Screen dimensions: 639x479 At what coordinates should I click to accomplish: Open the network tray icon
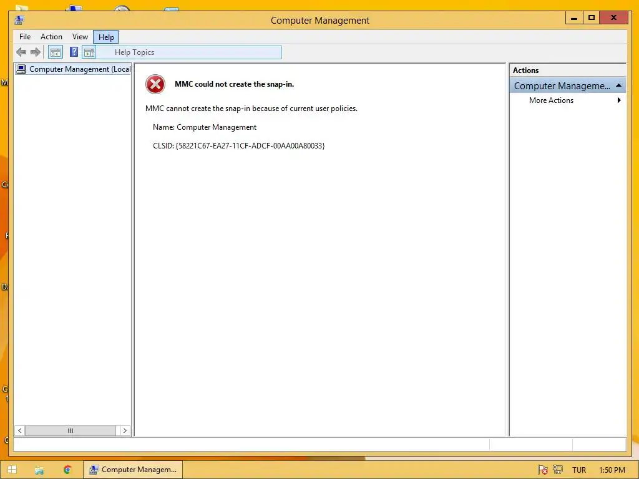click(558, 470)
